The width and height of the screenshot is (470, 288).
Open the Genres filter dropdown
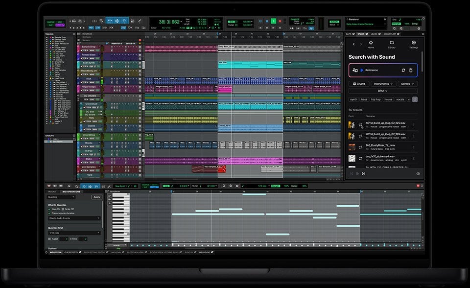tap(407, 84)
